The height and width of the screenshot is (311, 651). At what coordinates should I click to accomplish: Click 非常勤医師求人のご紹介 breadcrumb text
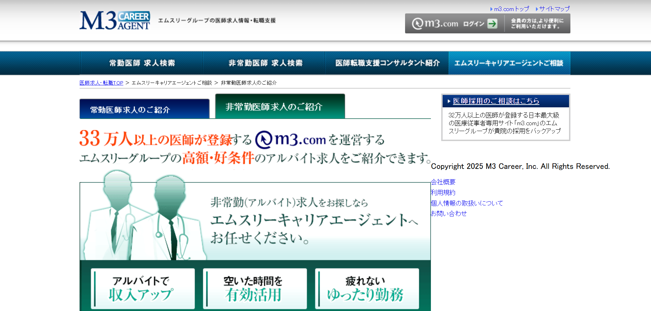[249, 83]
